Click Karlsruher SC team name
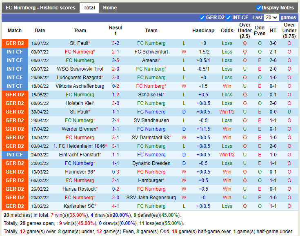Viewport: 300px width, 236px height. point(79,206)
